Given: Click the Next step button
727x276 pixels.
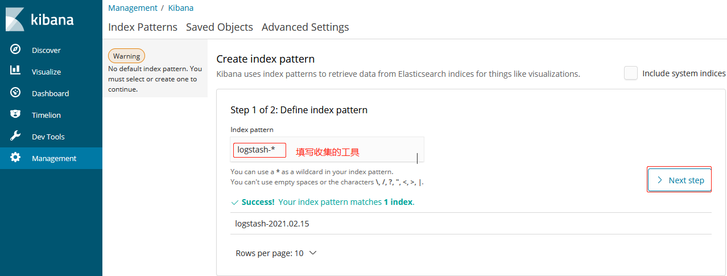Looking at the screenshot, I should [x=680, y=180].
